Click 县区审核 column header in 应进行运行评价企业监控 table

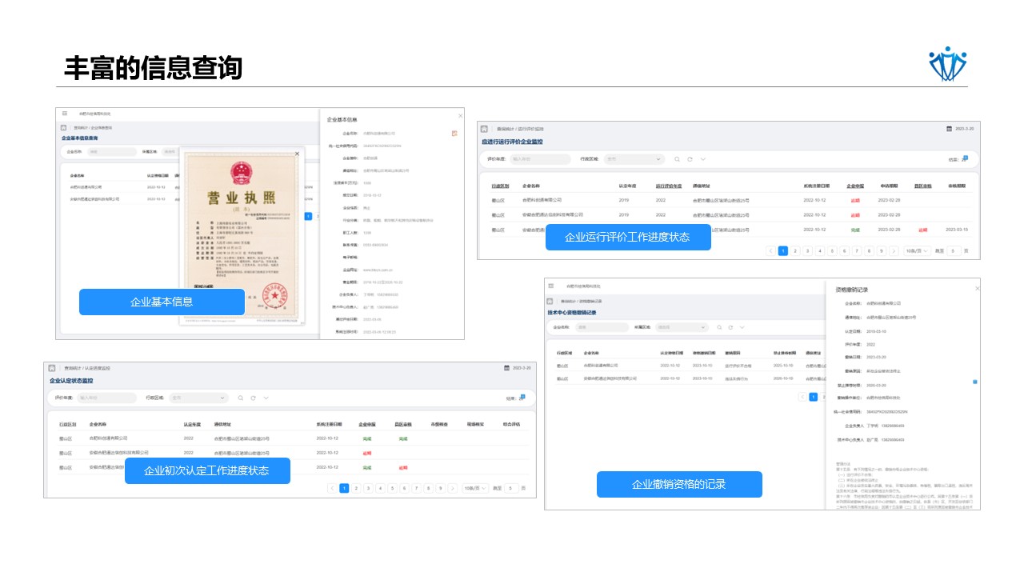point(922,185)
